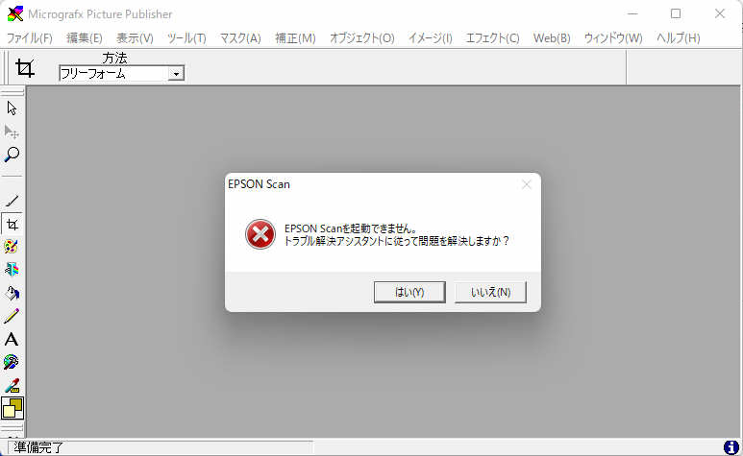The image size is (743, 456).
Task: Select the magnifier zoom tool
Action: click(12, 155)
